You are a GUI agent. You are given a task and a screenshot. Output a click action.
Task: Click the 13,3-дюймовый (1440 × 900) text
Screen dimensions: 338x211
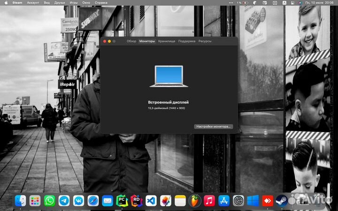[166, 108]
